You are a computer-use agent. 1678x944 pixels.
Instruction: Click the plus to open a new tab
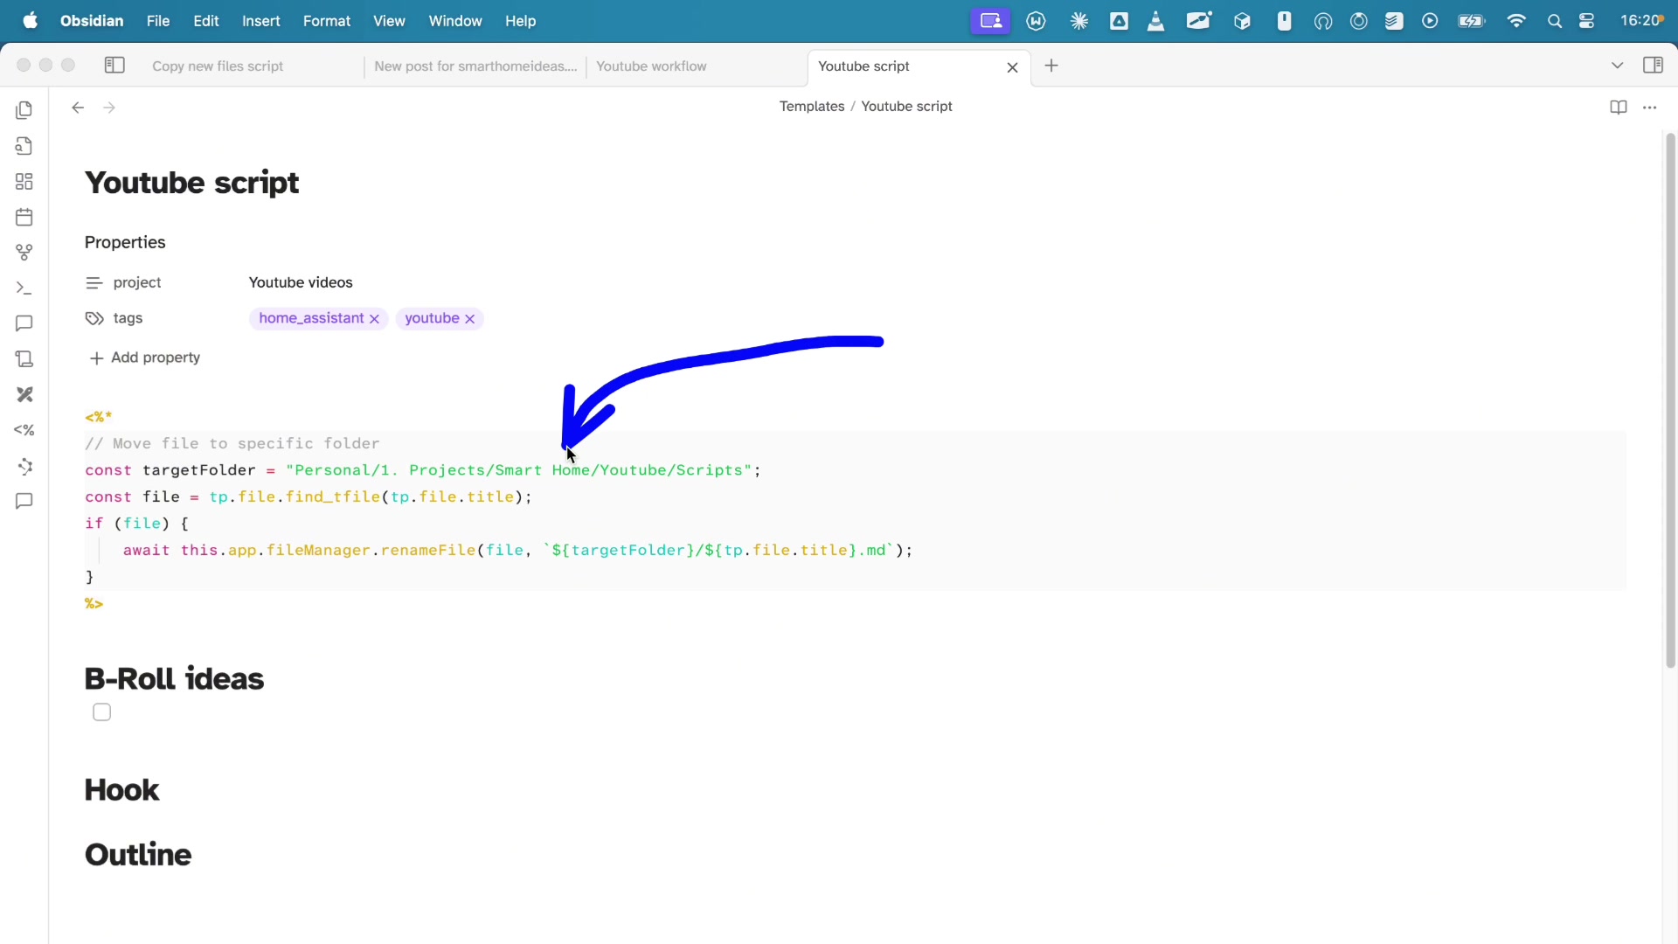click(1050, 66)
